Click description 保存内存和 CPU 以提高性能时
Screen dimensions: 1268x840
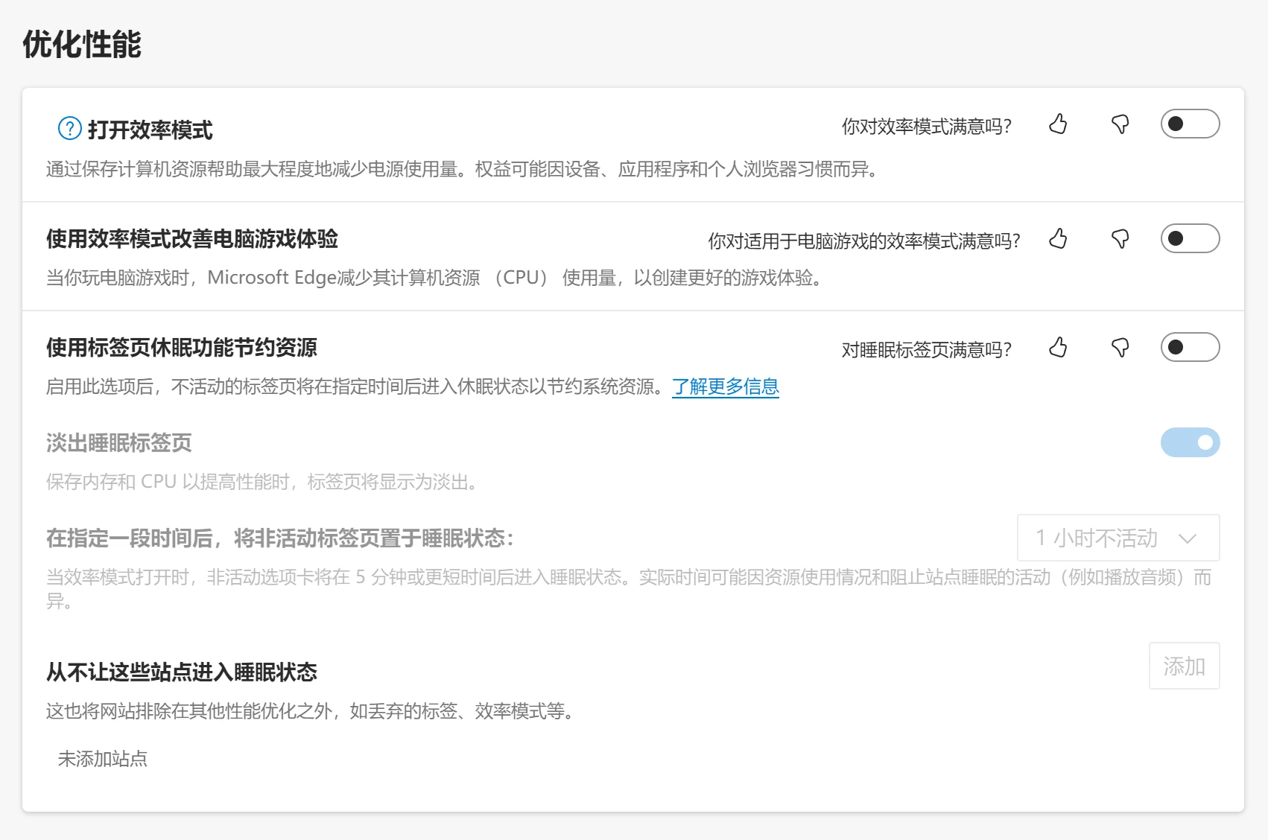click(x=262, y=482)
